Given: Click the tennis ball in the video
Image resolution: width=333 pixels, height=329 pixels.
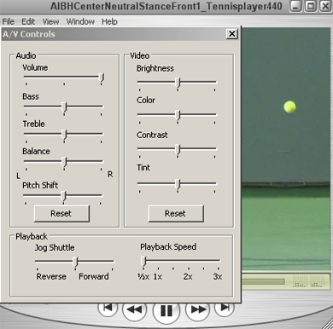Looking at the screenshot, I should click(289, 107).
